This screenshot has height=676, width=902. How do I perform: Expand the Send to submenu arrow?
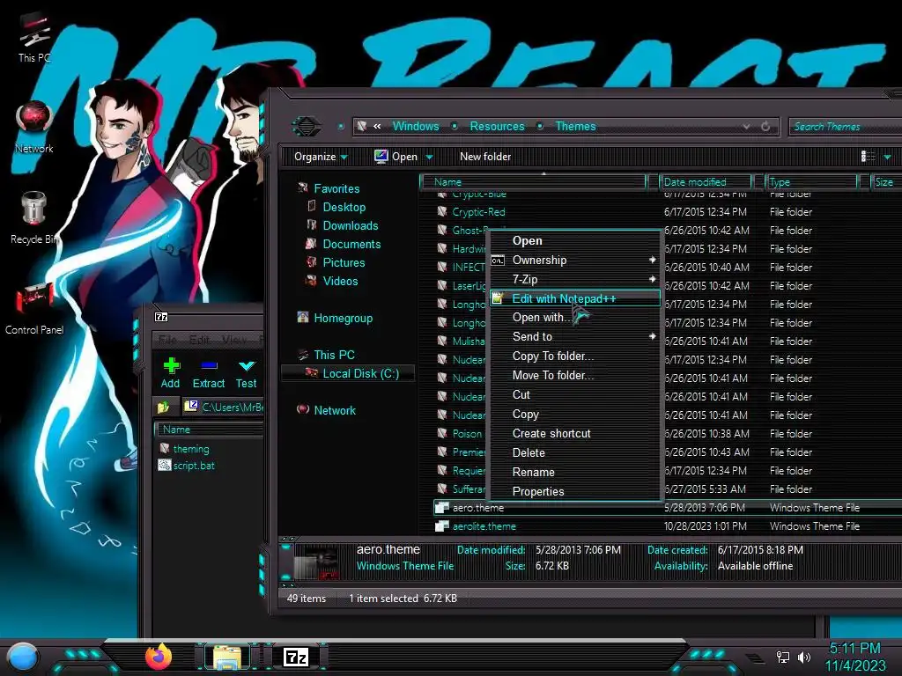pos(653,336)
